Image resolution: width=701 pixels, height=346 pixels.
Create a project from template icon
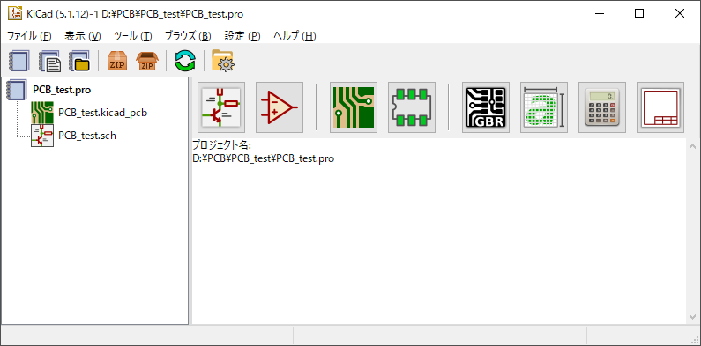point(49,61)
